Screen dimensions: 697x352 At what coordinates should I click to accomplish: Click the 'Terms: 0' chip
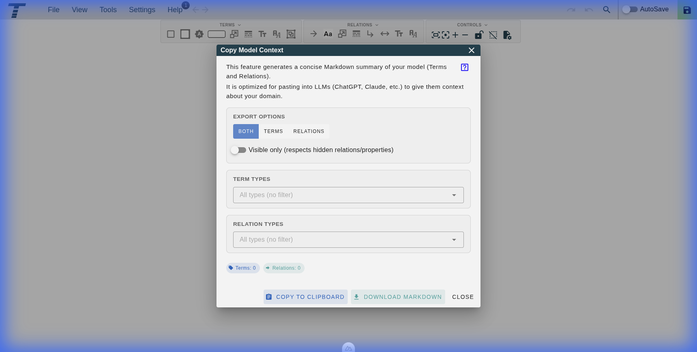coord(243,268)
